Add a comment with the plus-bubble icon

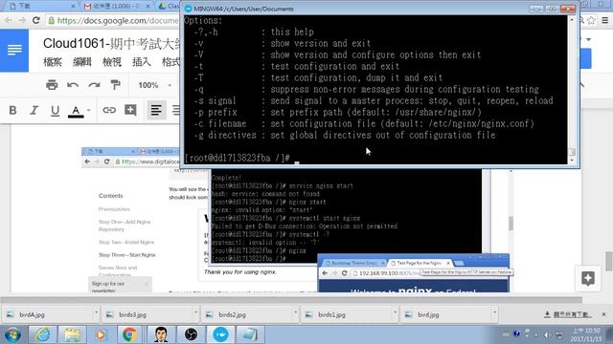click(x=130, y=111)
